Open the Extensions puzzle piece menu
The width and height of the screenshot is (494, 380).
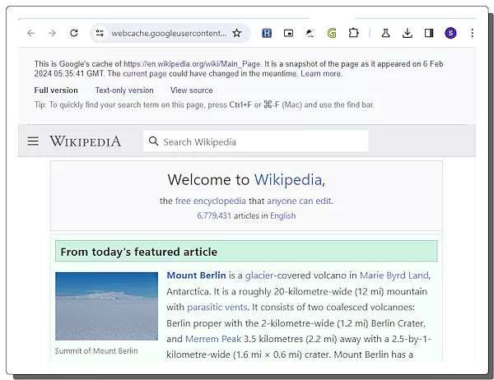pyautogui.click(x=353, y=33)
